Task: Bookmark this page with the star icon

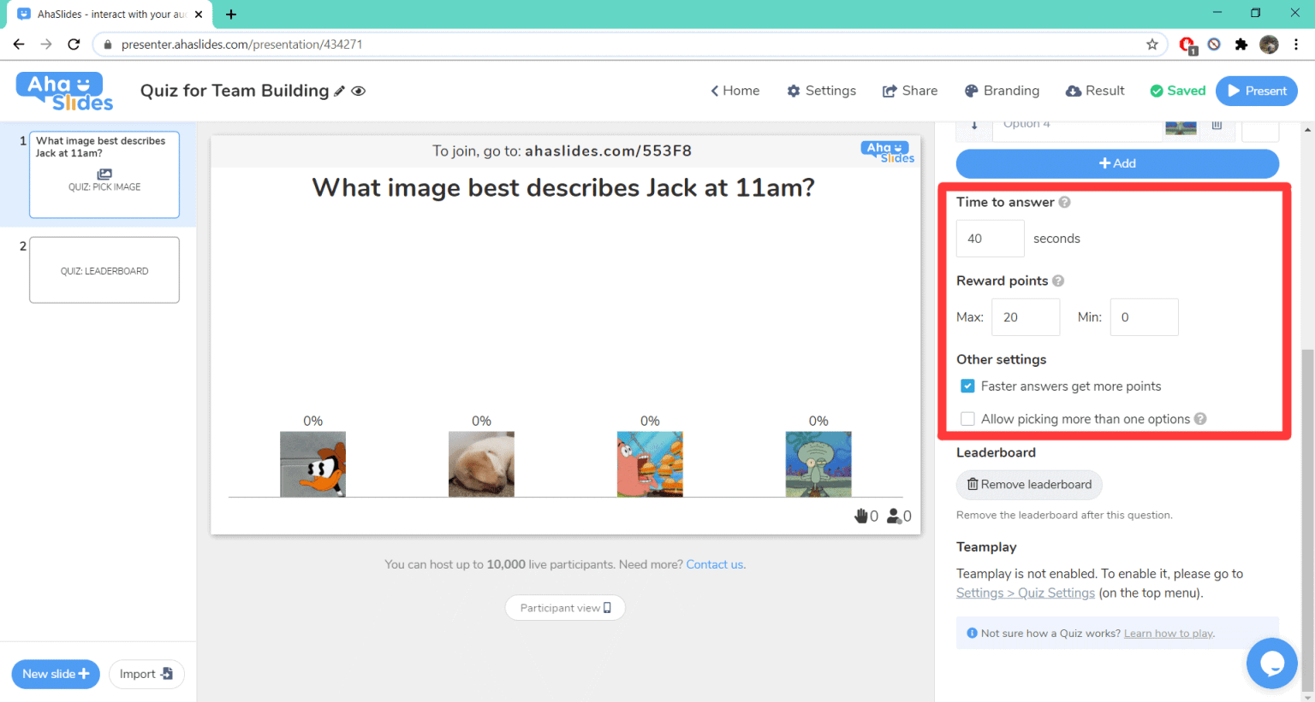Action: pyautogui.click(x=1152, y=44)
